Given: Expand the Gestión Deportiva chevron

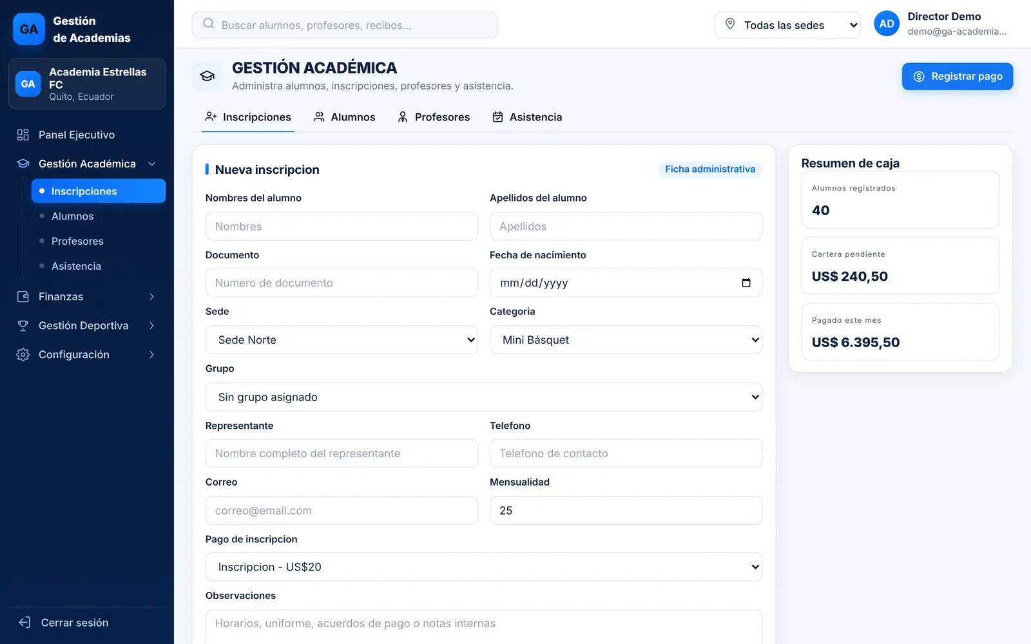Looking at the screenshot, I should [152, 326].
